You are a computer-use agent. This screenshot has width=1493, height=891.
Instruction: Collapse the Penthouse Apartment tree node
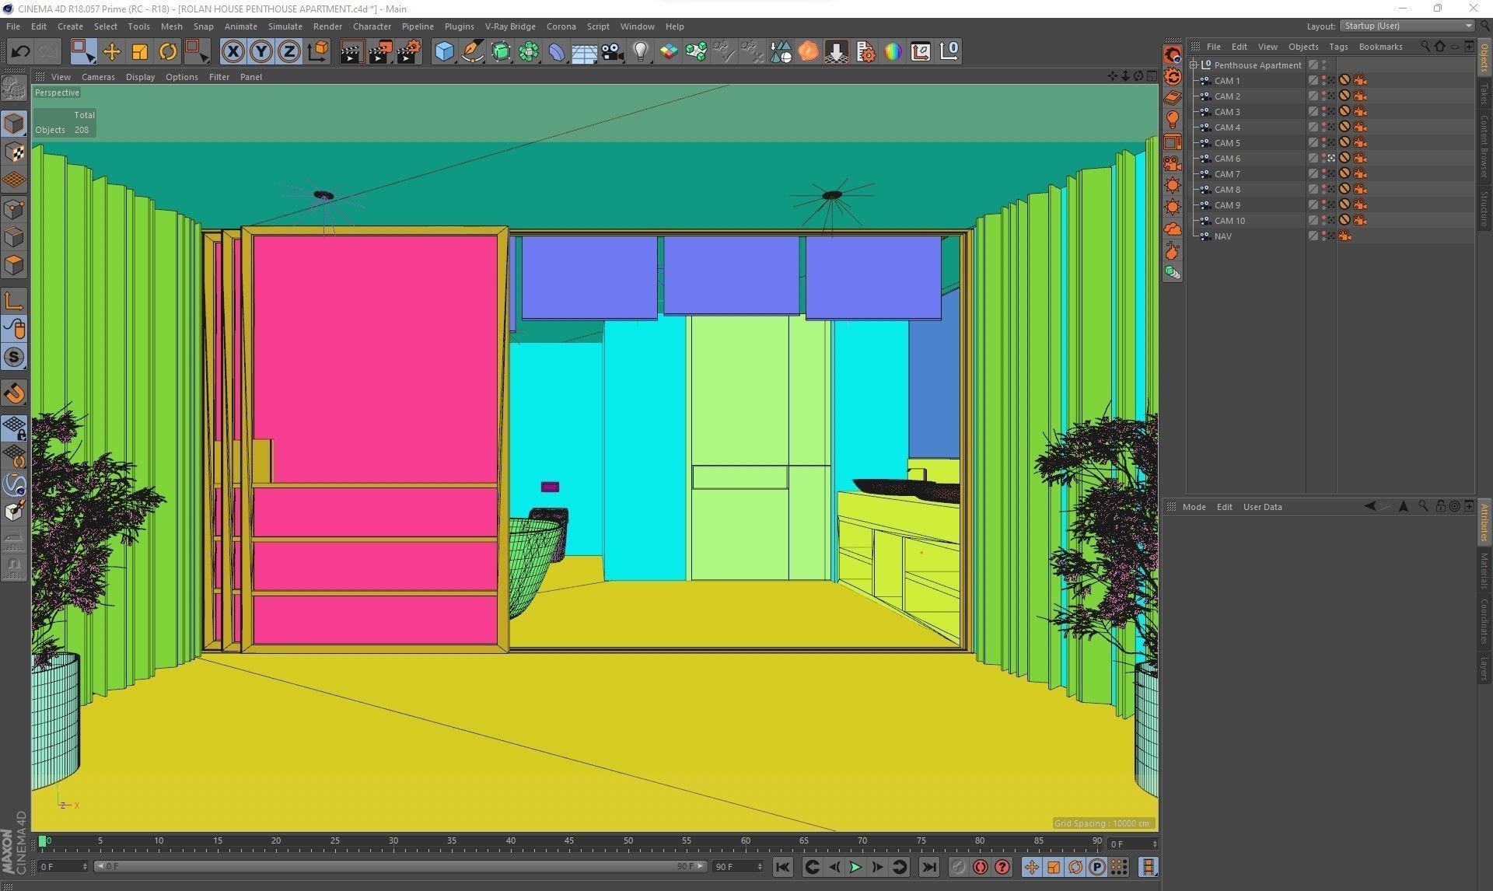point(1194,65)
